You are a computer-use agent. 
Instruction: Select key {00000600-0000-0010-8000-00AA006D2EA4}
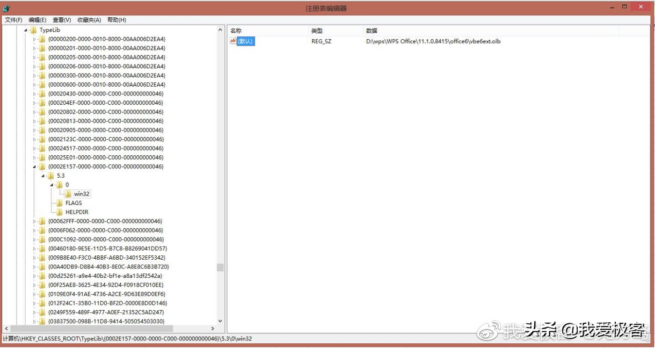[x=107, y=85]
